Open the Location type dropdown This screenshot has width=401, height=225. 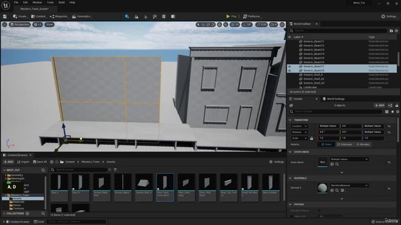tap(299, 126)
